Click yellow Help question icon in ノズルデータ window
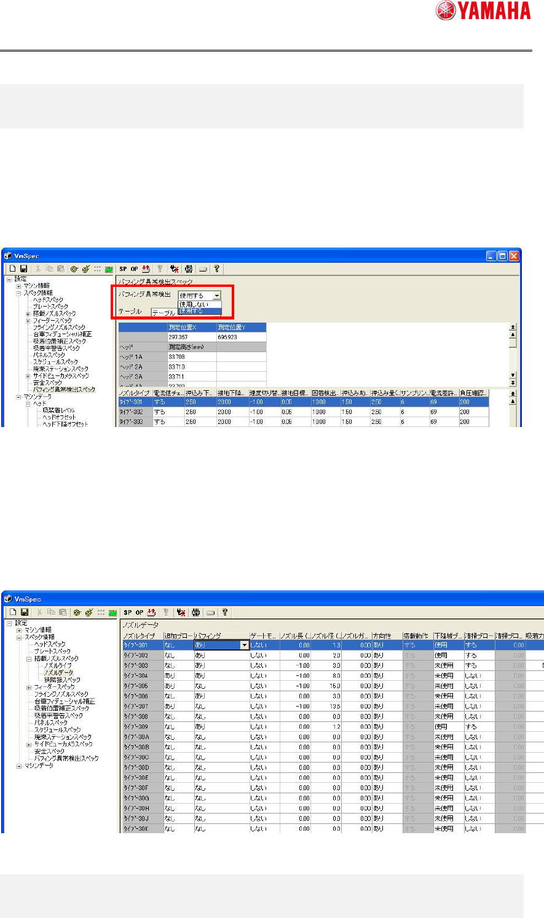This screenshot has width=544, height=918. pos(225,613)
